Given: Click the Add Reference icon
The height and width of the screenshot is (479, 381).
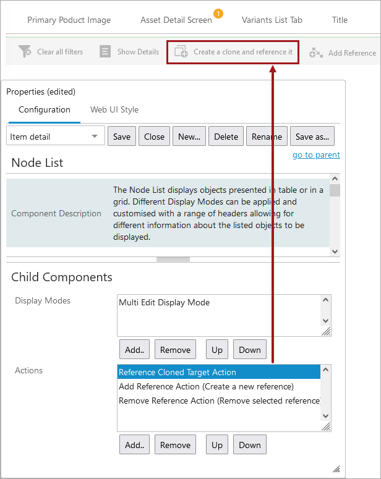Looking at the screenshot, I should (x=316, y=53).
